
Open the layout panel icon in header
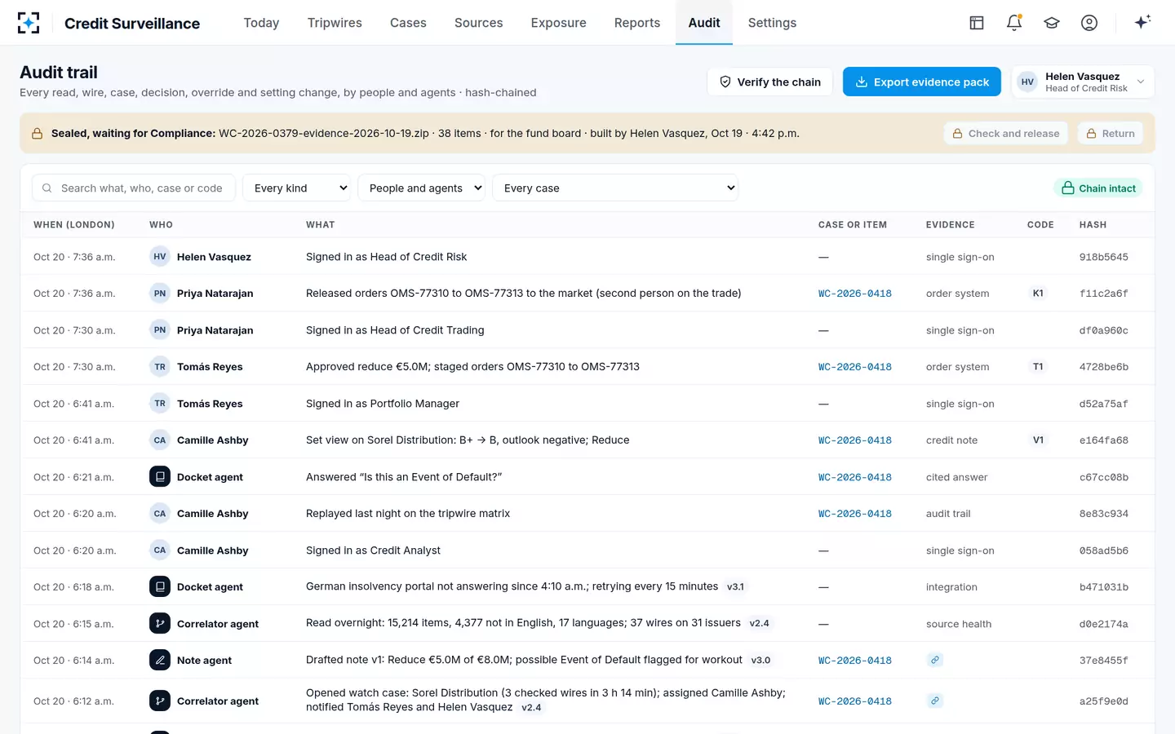977,23
